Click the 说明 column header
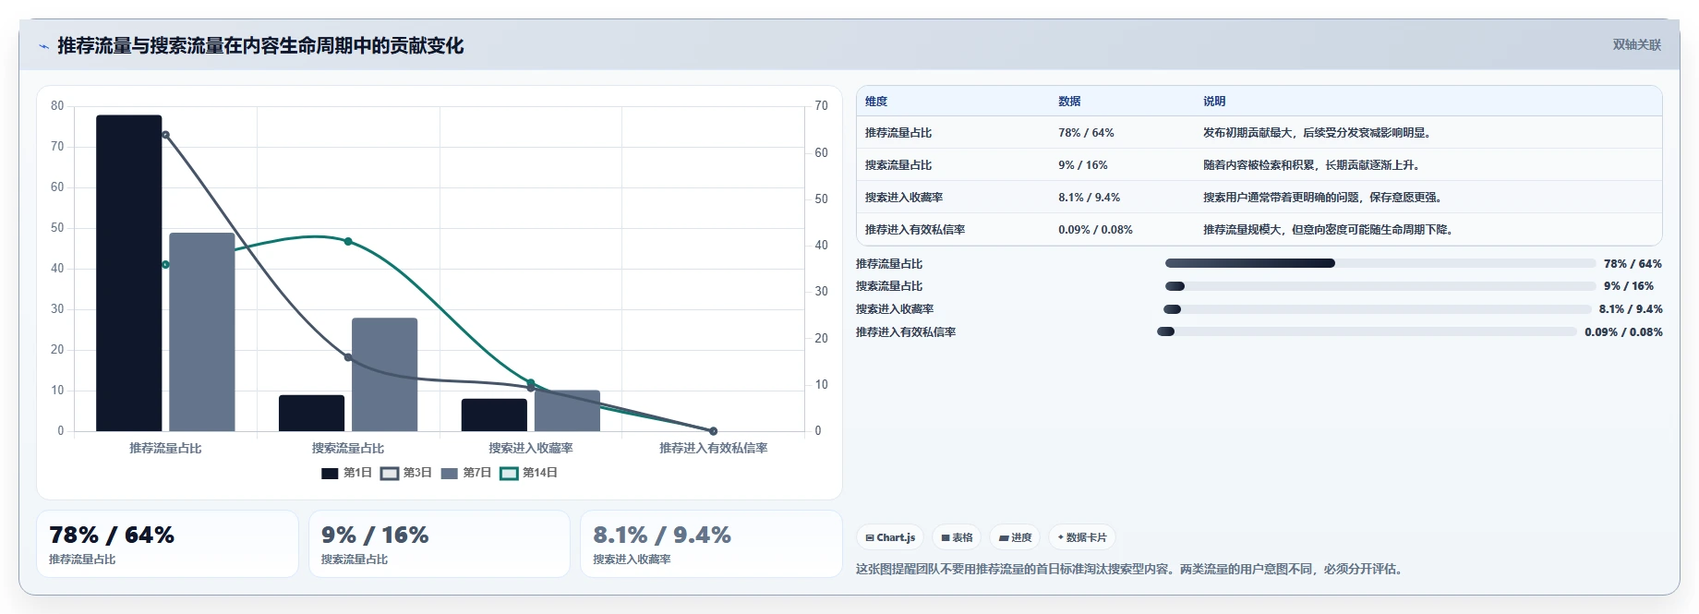Screen dimensions: 1699x614 pyautogui.click(x=1214, y=102)
